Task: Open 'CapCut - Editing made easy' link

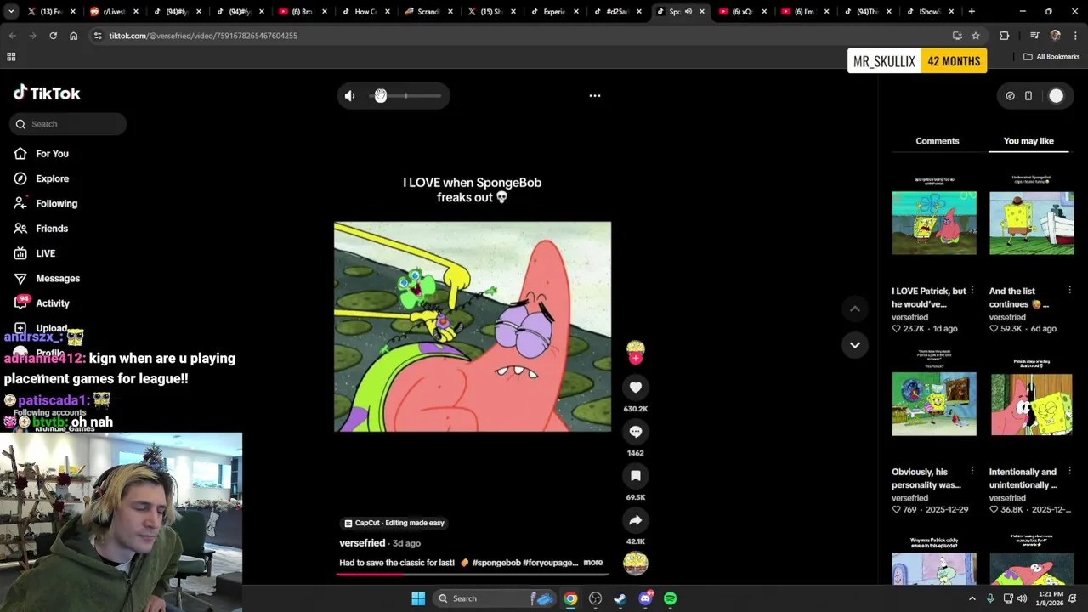Action: pyautogui.click(x=394, y=524)
